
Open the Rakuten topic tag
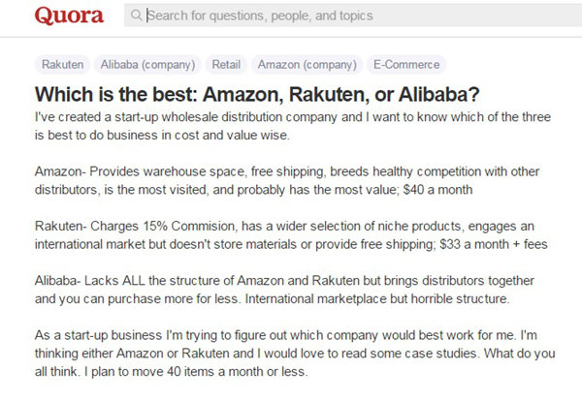(62, 66)
